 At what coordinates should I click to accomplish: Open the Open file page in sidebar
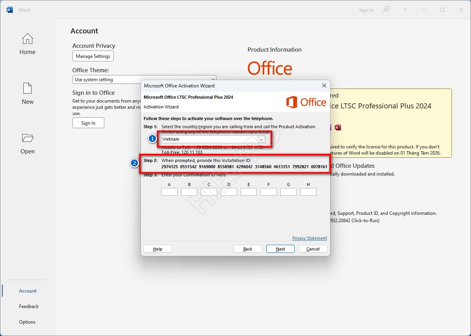pyautogui.click(x=27, y=143)
